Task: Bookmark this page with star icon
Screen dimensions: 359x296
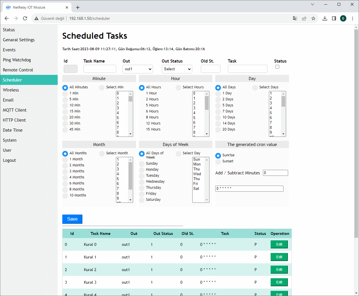Action: (x=313, y=18)
